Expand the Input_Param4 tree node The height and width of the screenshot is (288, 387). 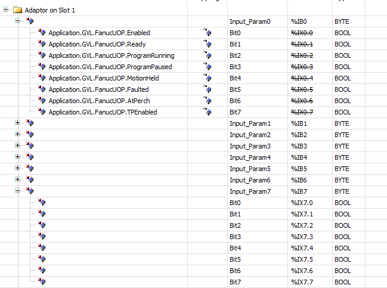click(18, 157)
